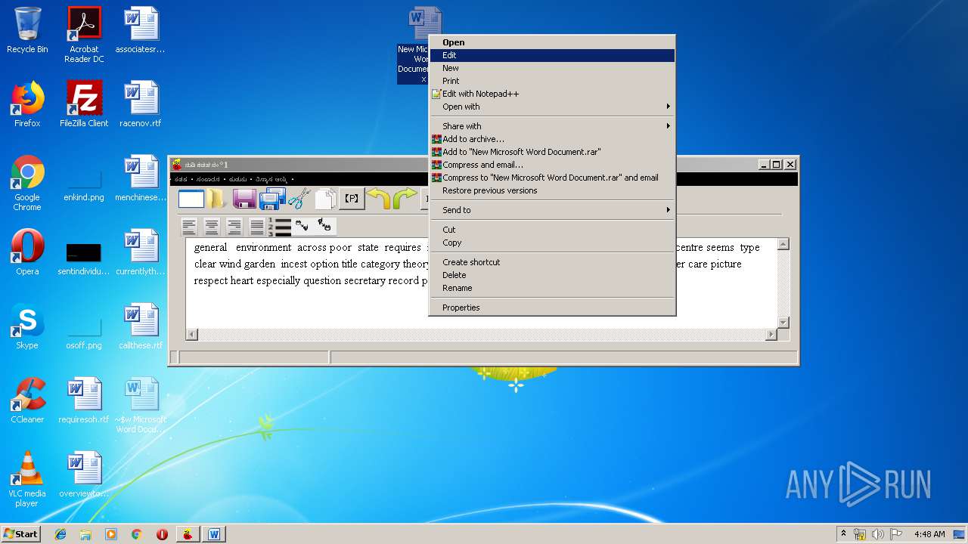
Task: Click the open folder toolbar icon
Action: 217,199
